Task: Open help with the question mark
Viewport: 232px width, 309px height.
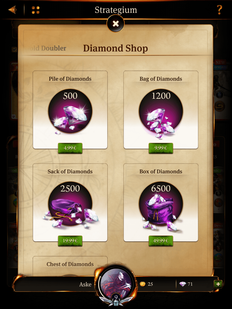Action: pos(219,10)
